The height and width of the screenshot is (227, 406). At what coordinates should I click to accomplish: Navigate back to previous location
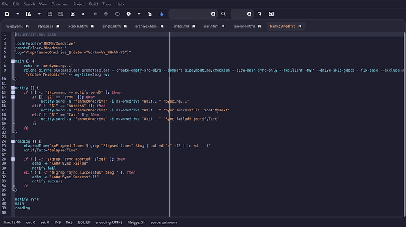point(95,14)
